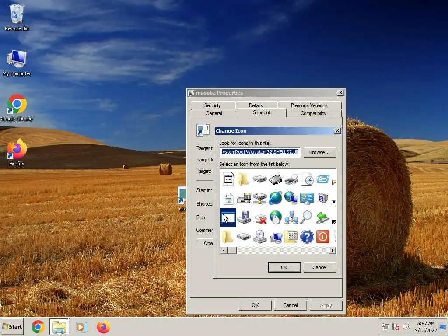
Task: Click the icon list right scroll arrow
Action: coord(332,251)
